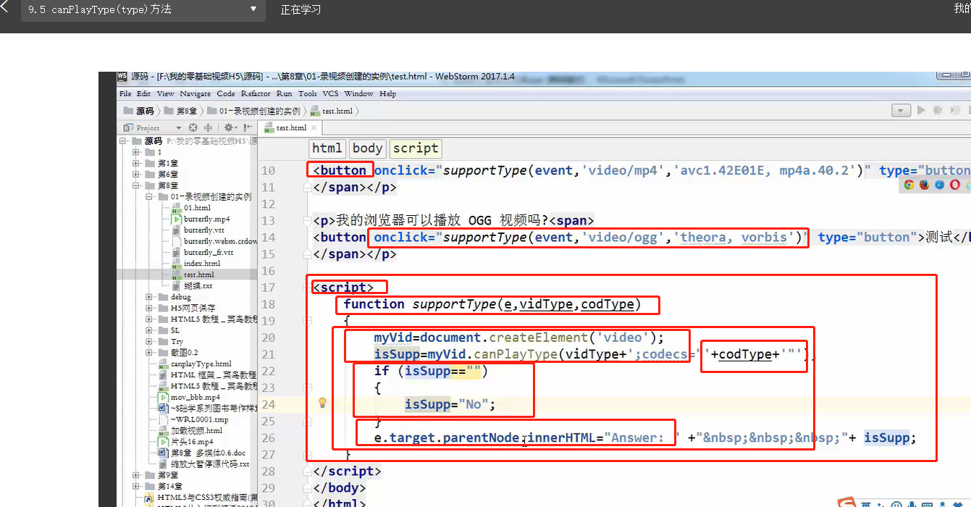This screenshot has width=971, height=507.
Task: Expand the 第9章 folder
Action: pos(136,475)
